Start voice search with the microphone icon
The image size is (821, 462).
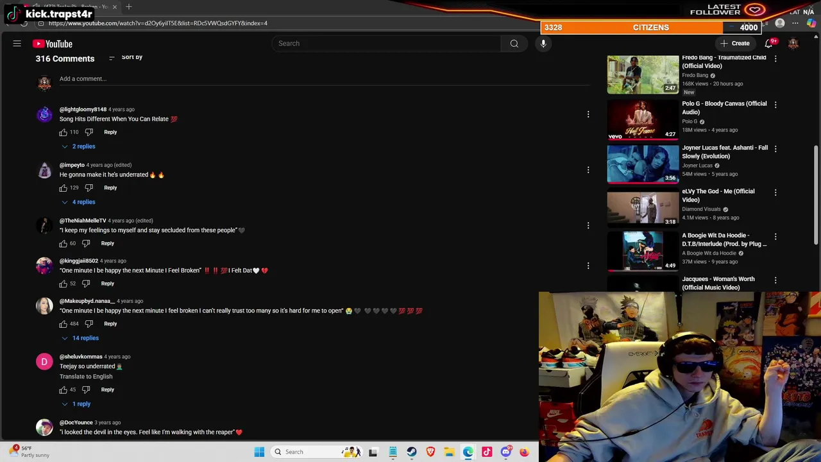coord(543,44)
